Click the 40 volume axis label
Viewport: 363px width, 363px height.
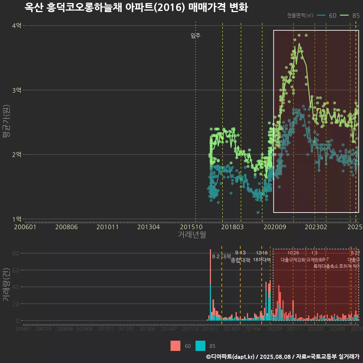[x=16, y=287]
